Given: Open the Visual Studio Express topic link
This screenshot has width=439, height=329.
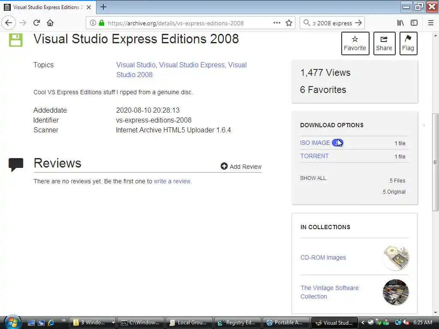Looking at the screenshot, I should (192, 65).
